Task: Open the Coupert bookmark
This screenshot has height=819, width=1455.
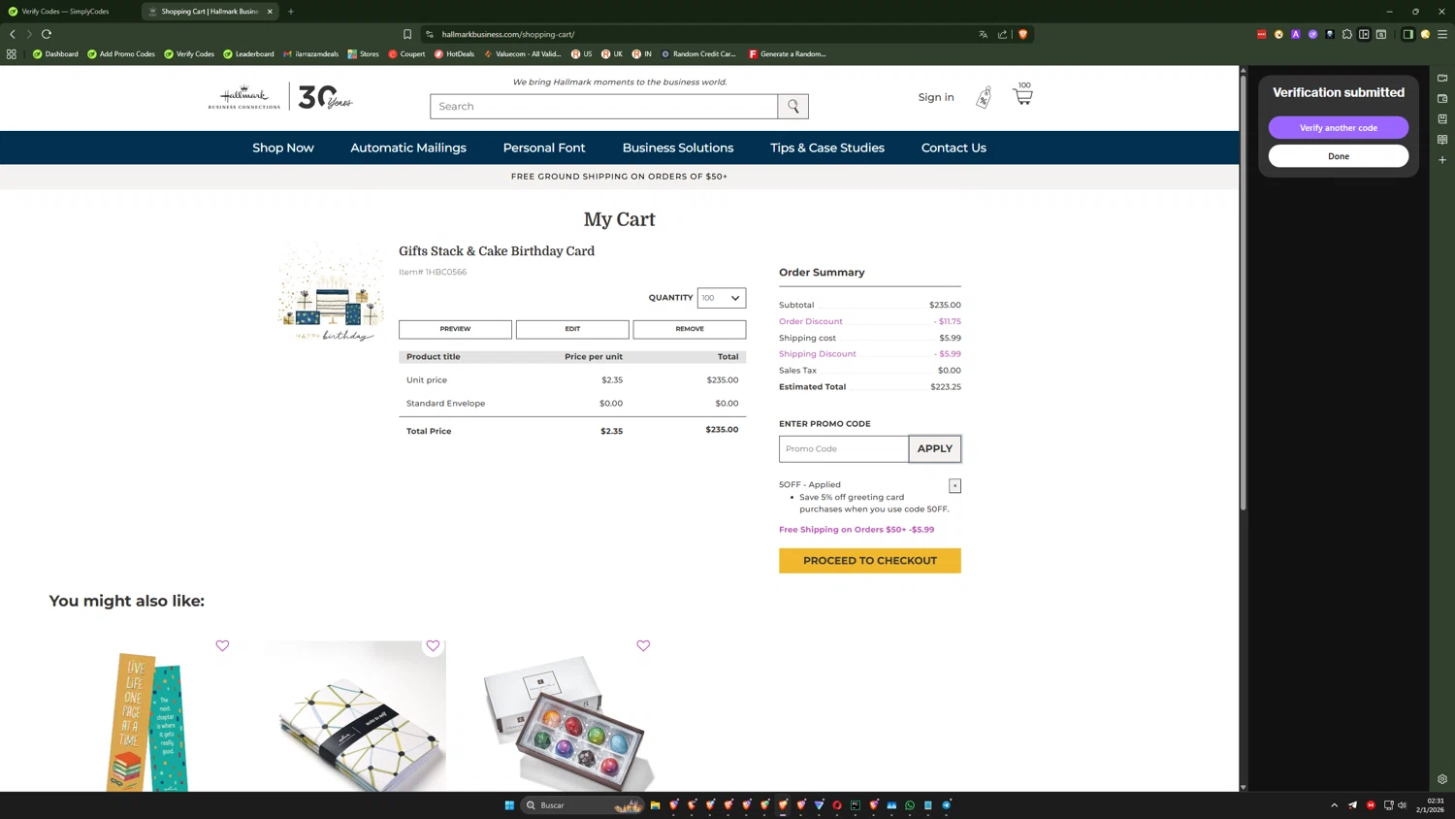Action: [406, 54]
